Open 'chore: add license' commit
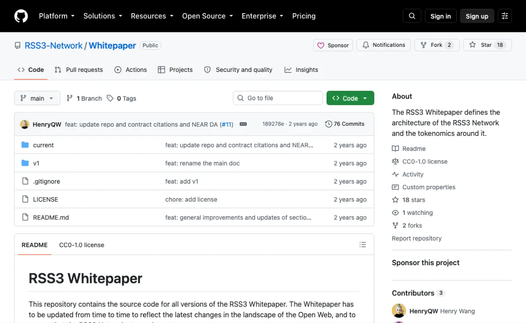Image resolution: width=526 pixels, height=323 pixels. coord(191,199)
